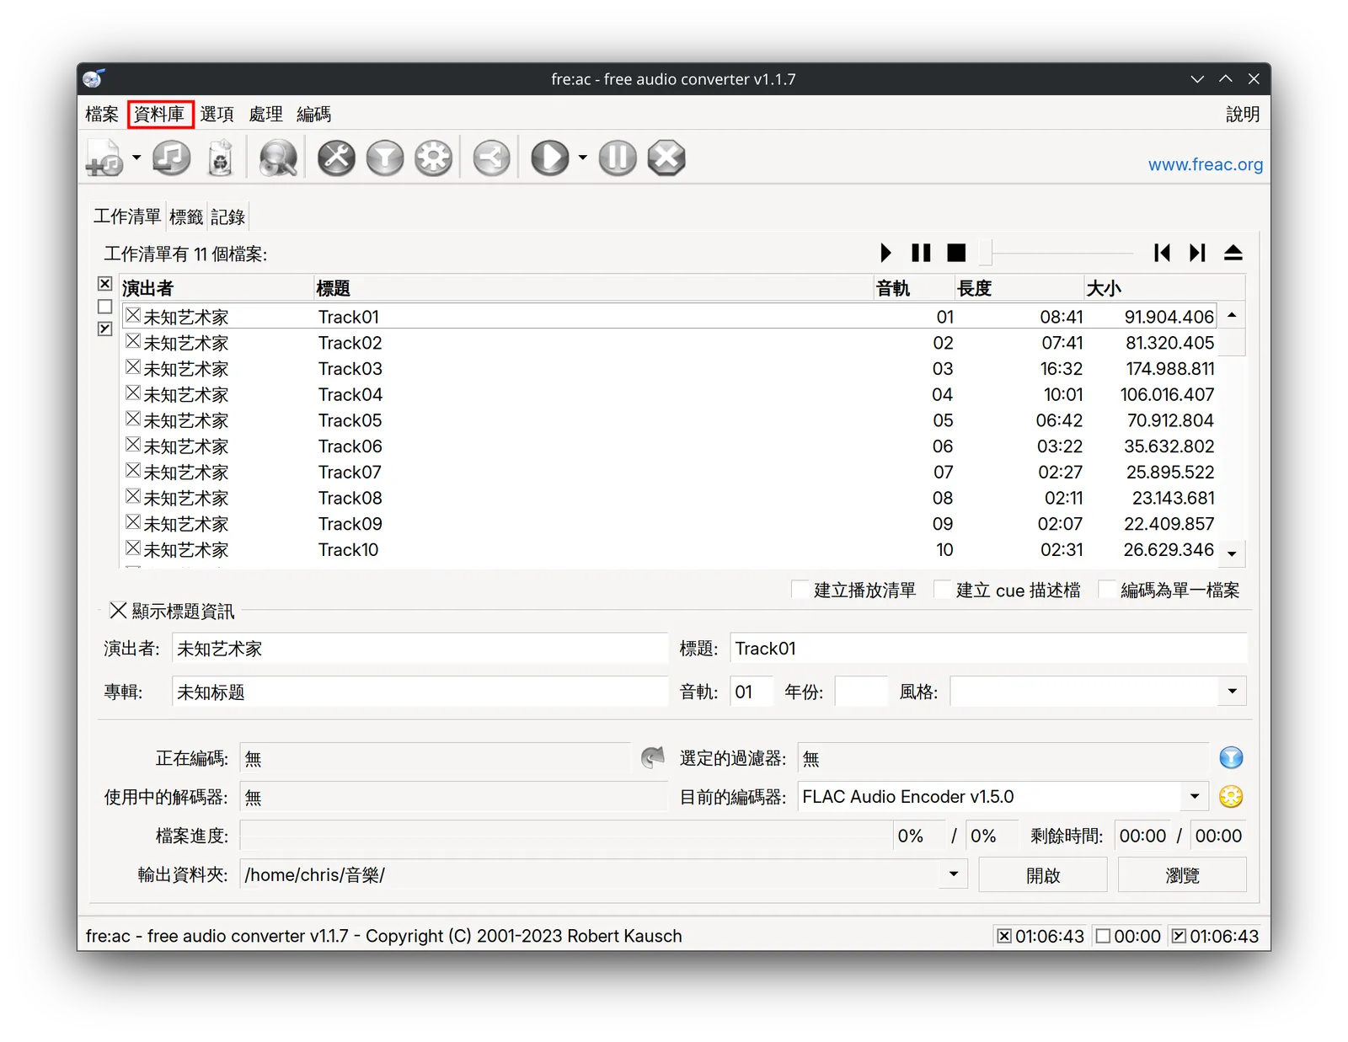
Task: Click the eject disc icon
Action: click(x=1233, y=253)
